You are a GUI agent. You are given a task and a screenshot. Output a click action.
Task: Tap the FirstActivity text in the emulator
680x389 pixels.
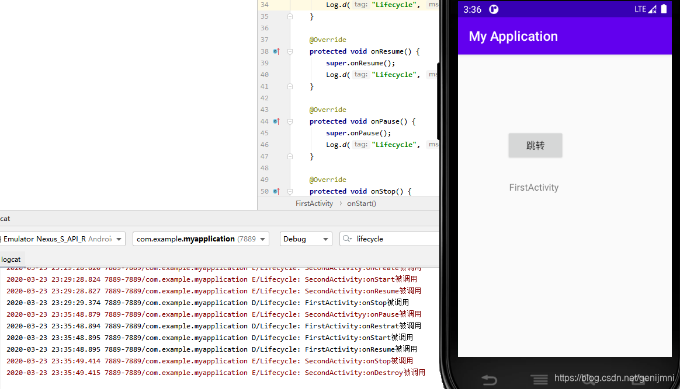[534, 187]
